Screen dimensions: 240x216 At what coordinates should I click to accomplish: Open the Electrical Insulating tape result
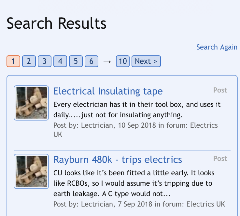coord(108,91)
